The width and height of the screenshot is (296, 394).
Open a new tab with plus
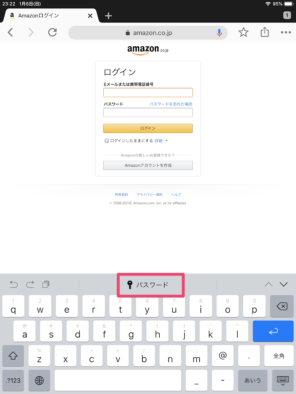point(108,16)
